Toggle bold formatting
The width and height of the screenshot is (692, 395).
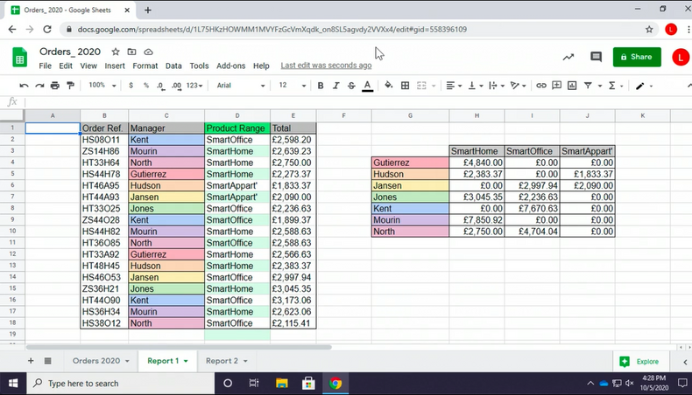click(321, 86)
